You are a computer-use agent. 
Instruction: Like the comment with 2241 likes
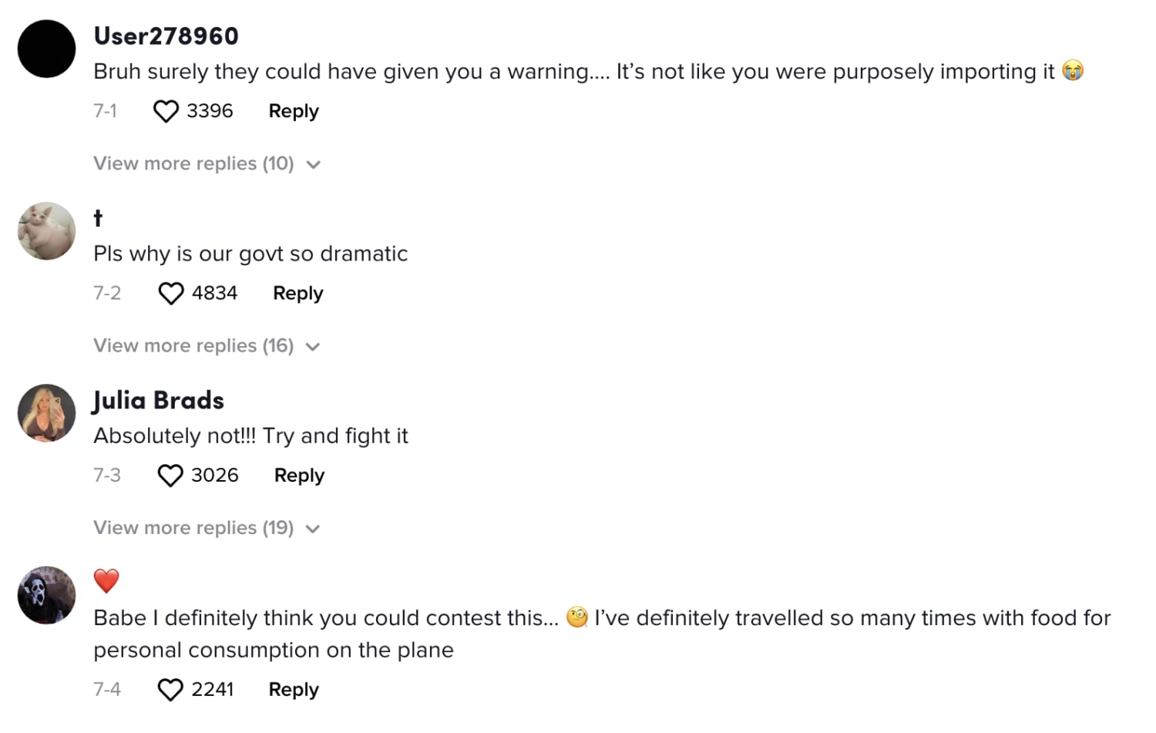[x=170, y=690]
